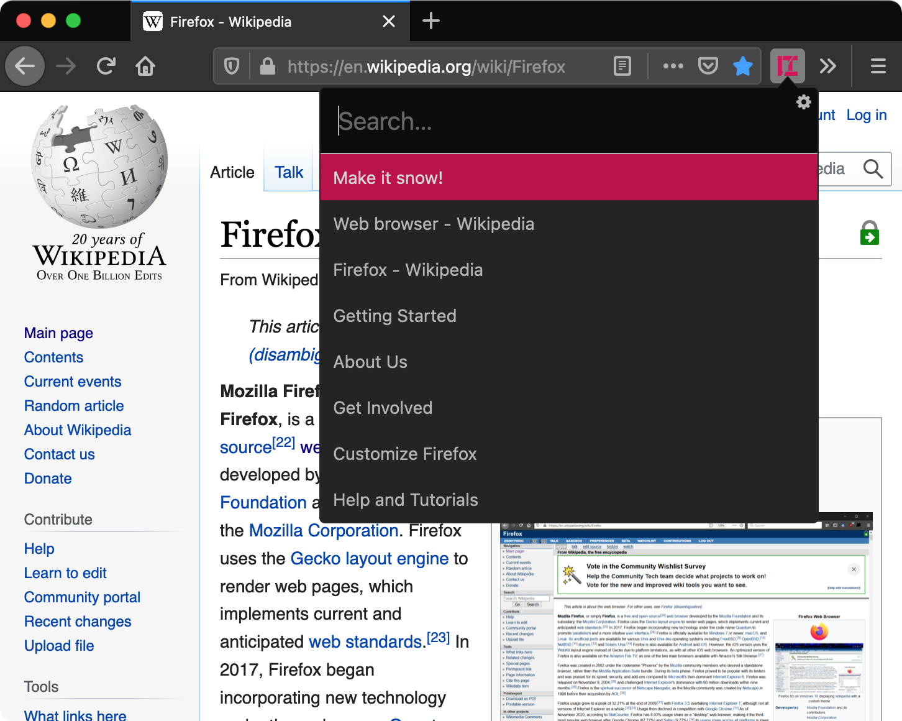Expand the toolbar overflow chevron
902x721 pixels.
827,66
